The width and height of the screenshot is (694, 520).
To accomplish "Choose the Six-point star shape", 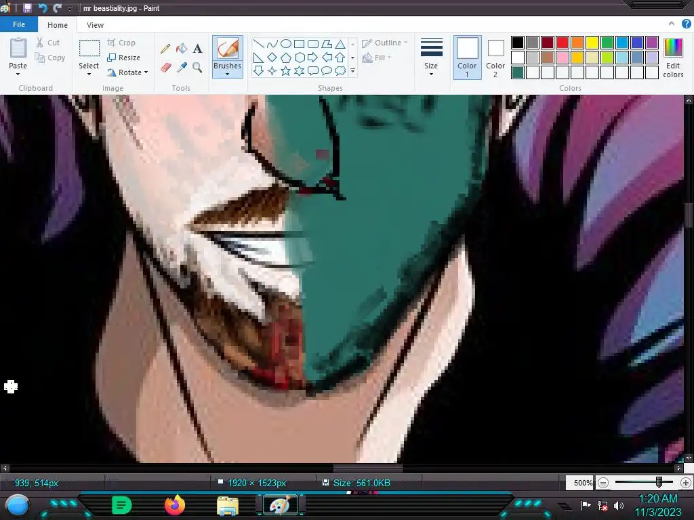I will coord(299,70).
